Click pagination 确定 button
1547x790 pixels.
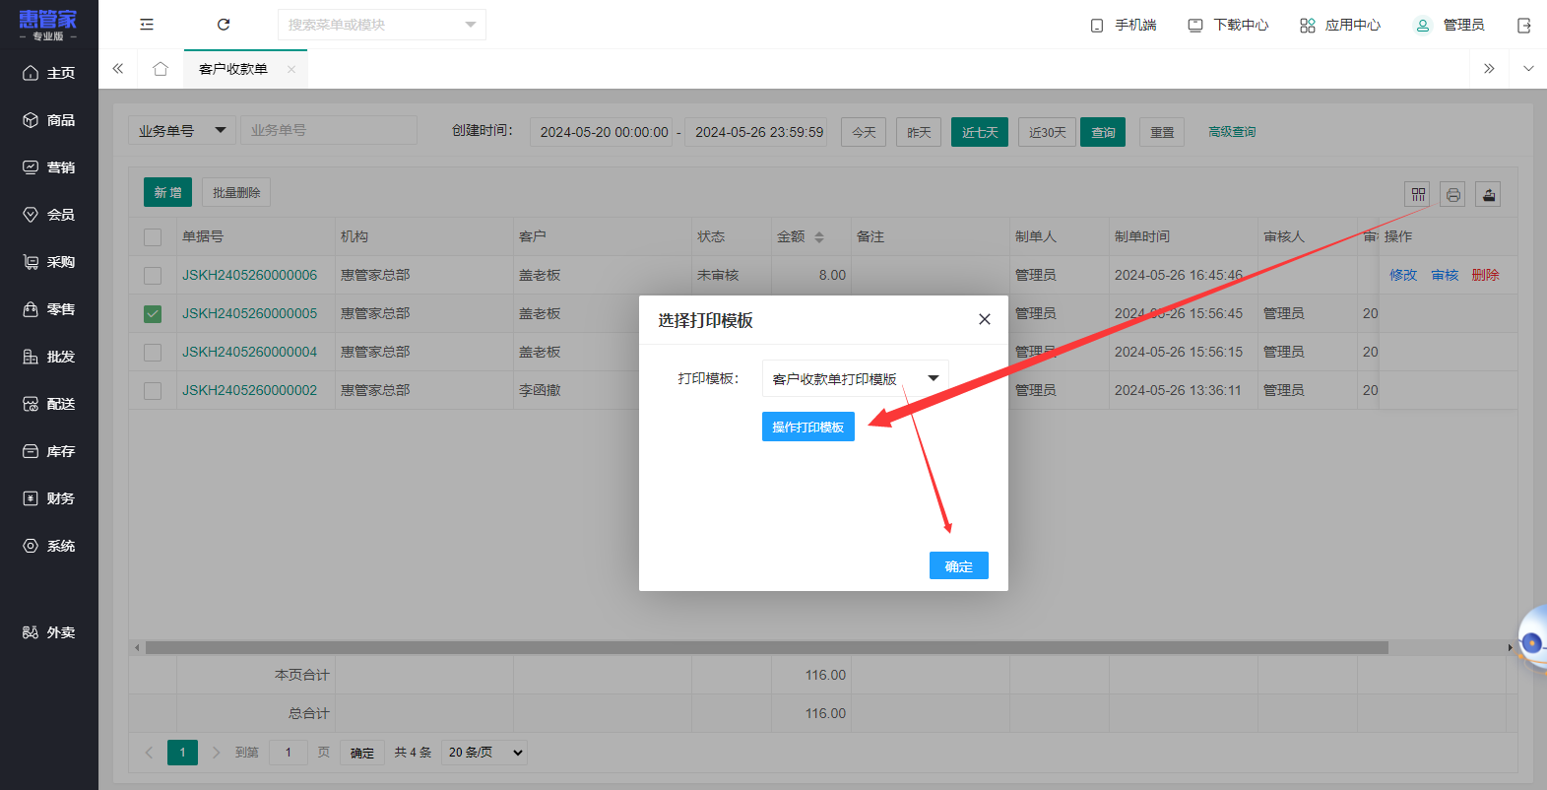tap(362, 753)
